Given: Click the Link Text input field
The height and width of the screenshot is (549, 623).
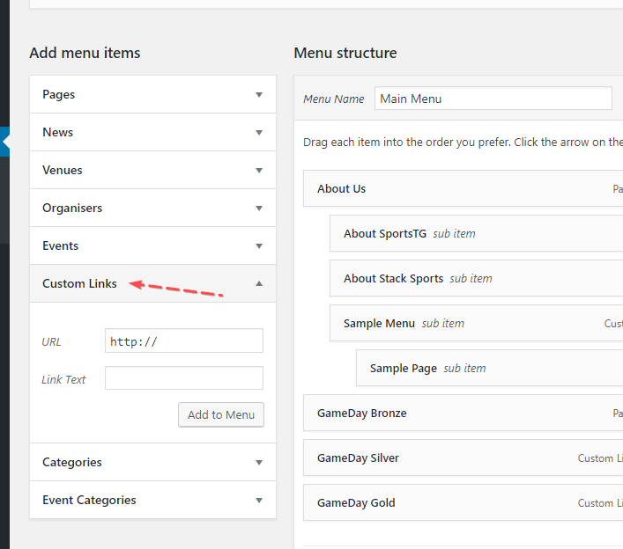Looking at the screenshot, I should (x=183, y=378).
